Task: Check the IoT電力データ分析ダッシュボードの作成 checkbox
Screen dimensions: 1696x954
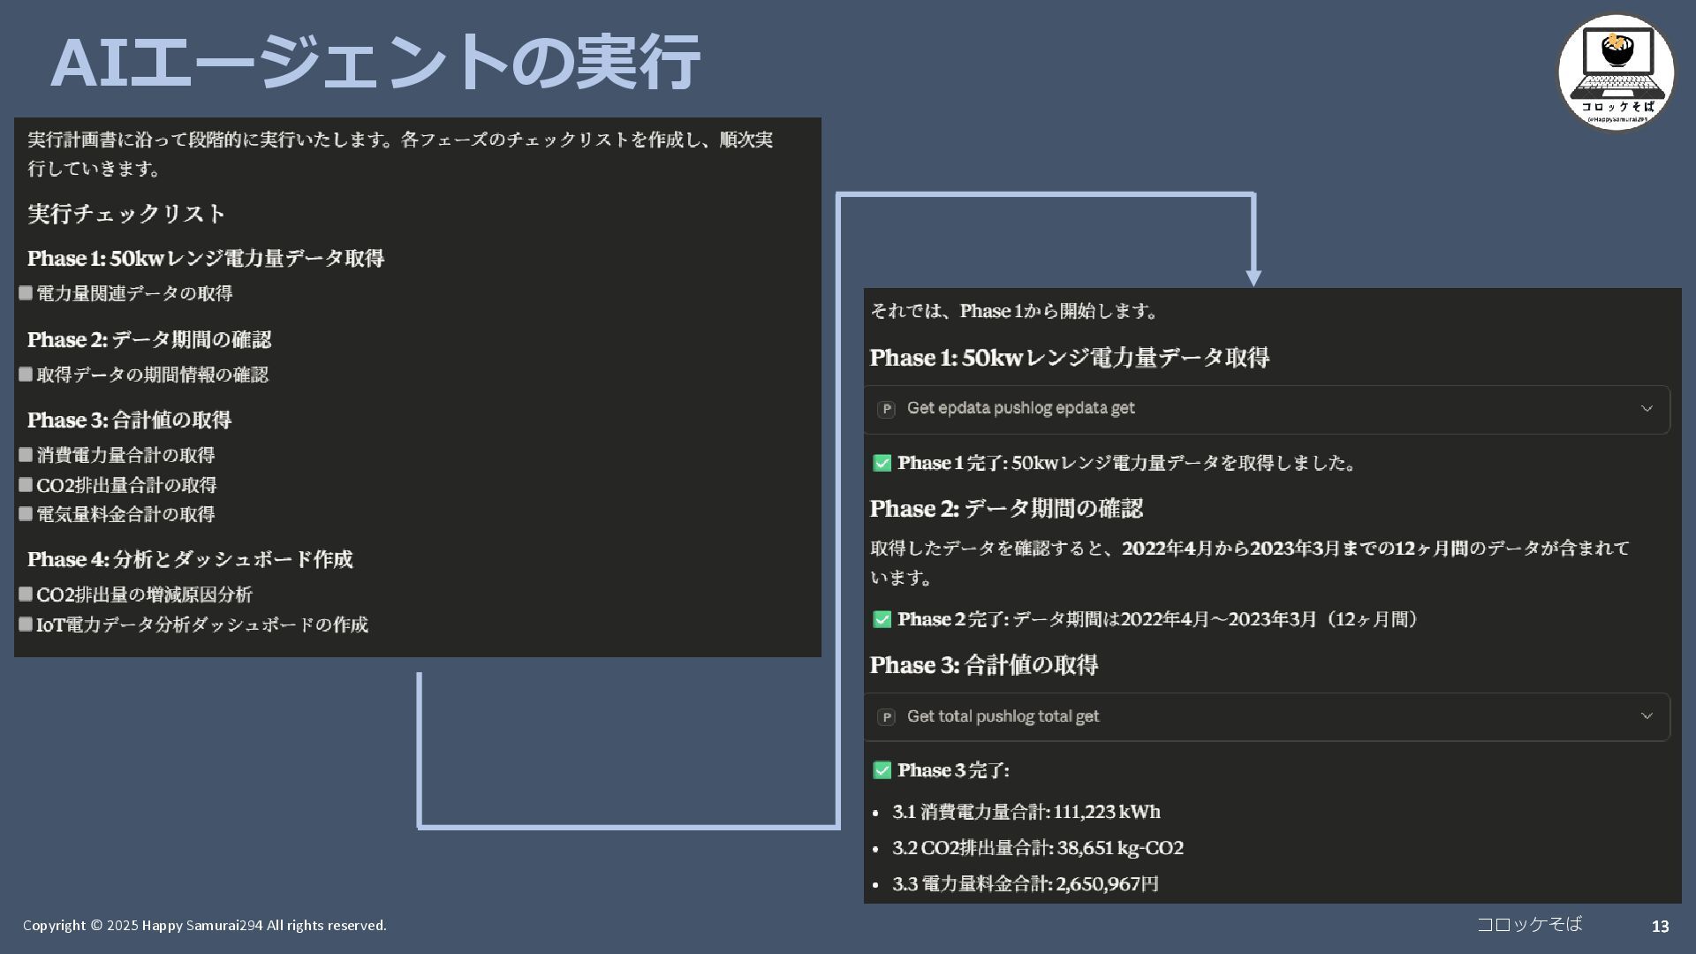Action: [x=26, y=625]
